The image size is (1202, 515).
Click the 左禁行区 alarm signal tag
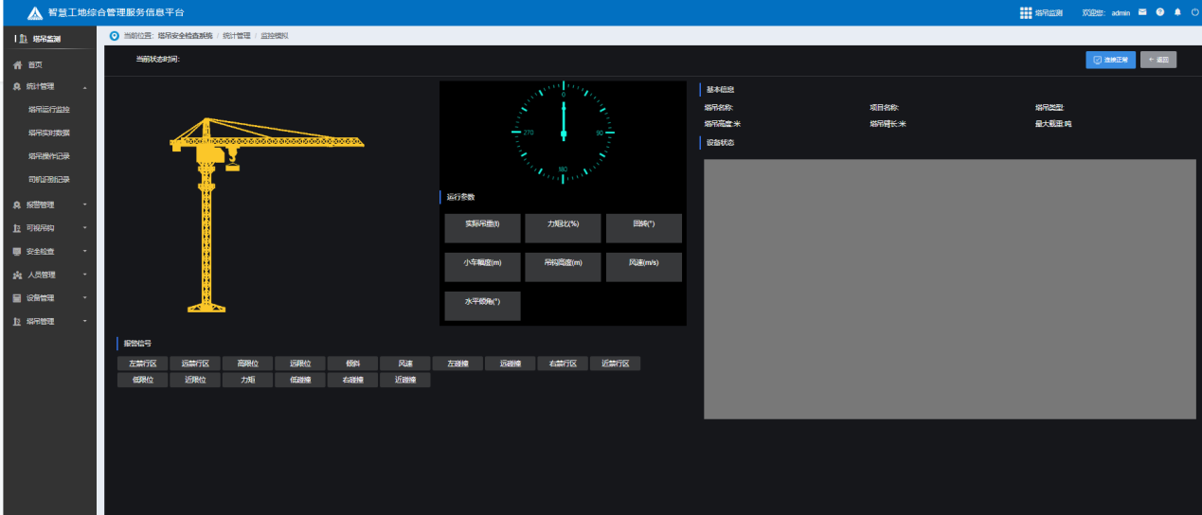tap(142, 364)
